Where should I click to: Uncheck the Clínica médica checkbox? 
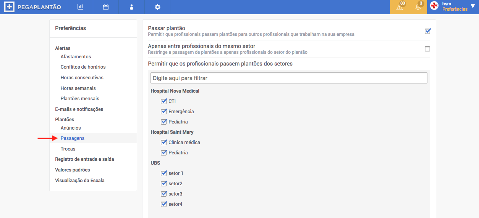point(164,143)
